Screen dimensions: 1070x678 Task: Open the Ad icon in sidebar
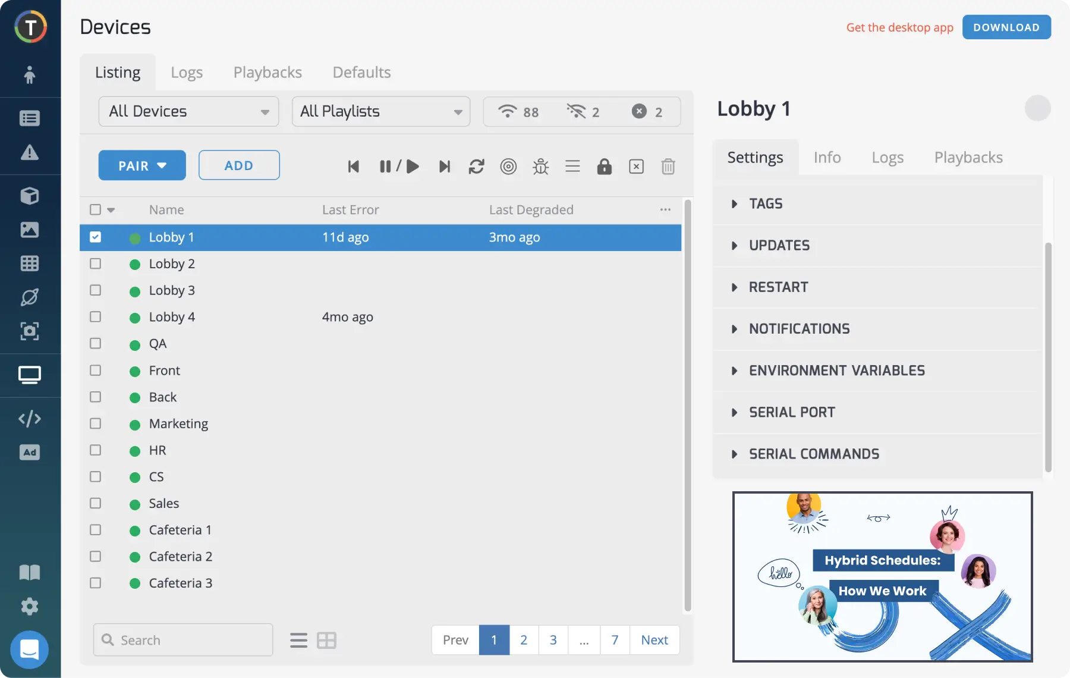point(30,453)
